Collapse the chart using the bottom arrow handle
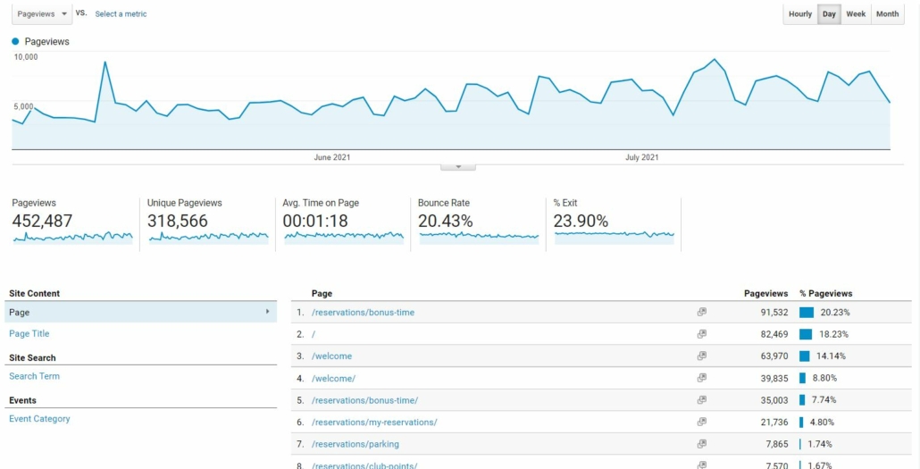The image size is (920, 469). [x=458, y=167]
